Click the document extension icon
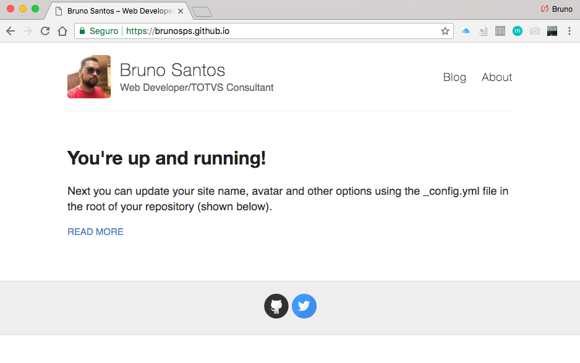 click(x=483, y=31)
